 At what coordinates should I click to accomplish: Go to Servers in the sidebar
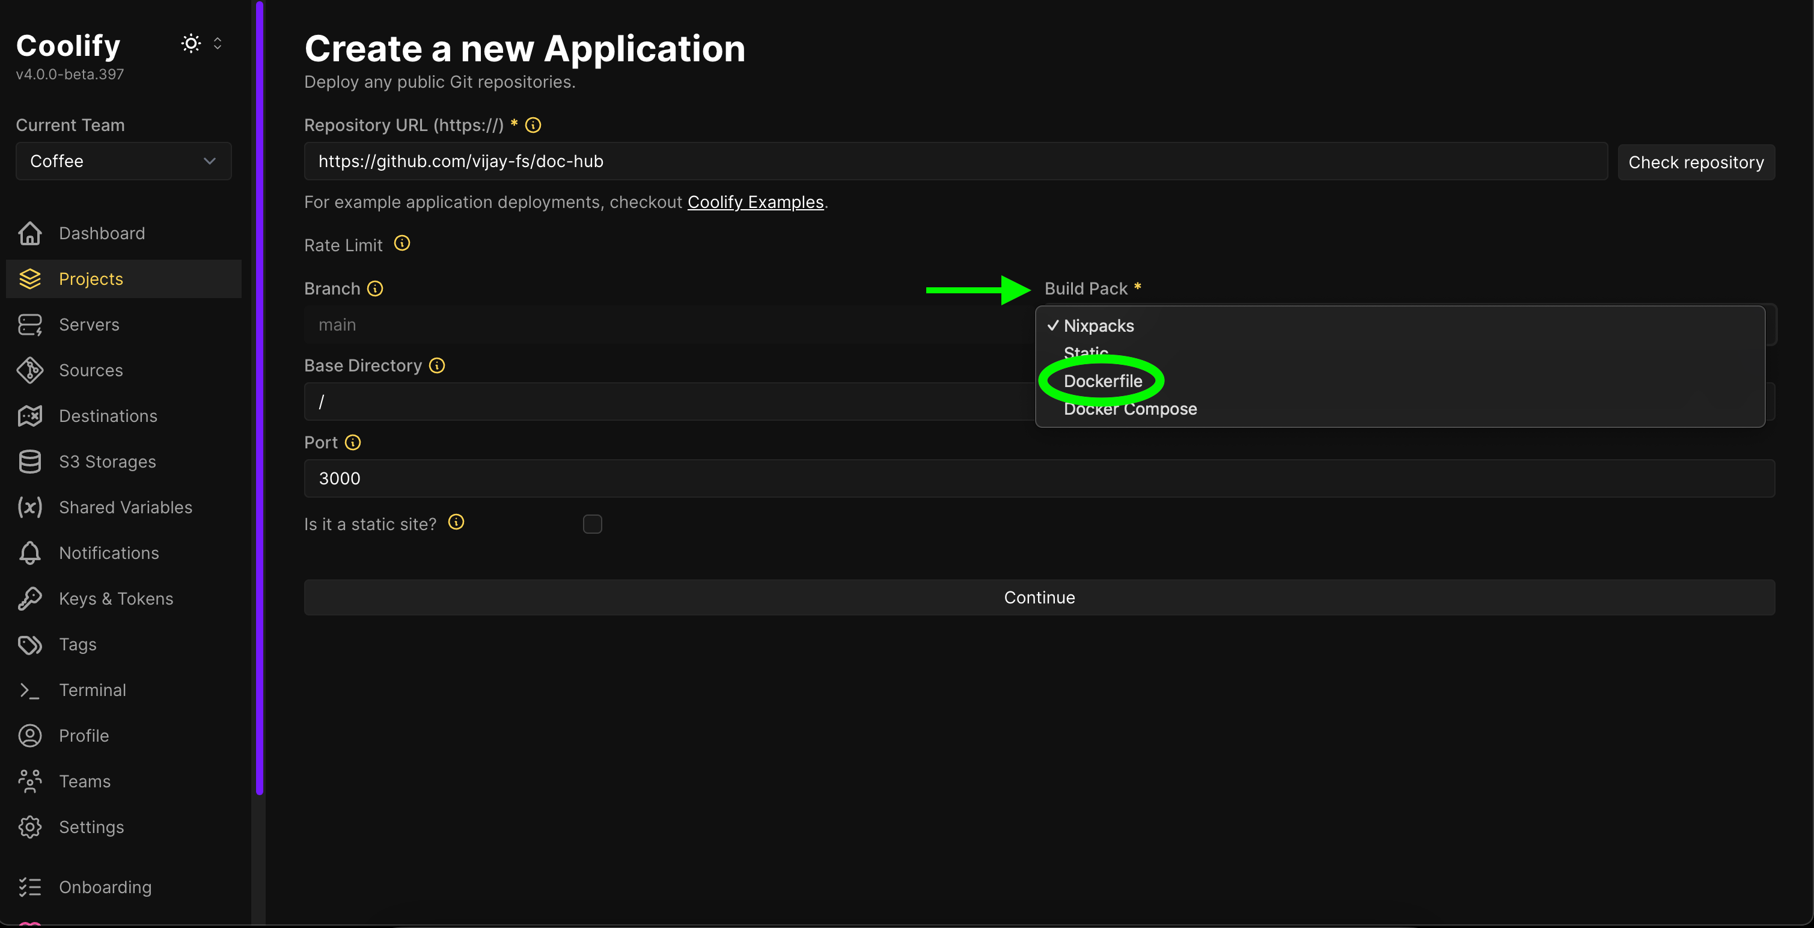point(123,325)
